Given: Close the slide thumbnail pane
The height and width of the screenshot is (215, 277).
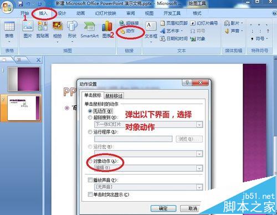Looking at the screenshot, I should click(38, 60).
